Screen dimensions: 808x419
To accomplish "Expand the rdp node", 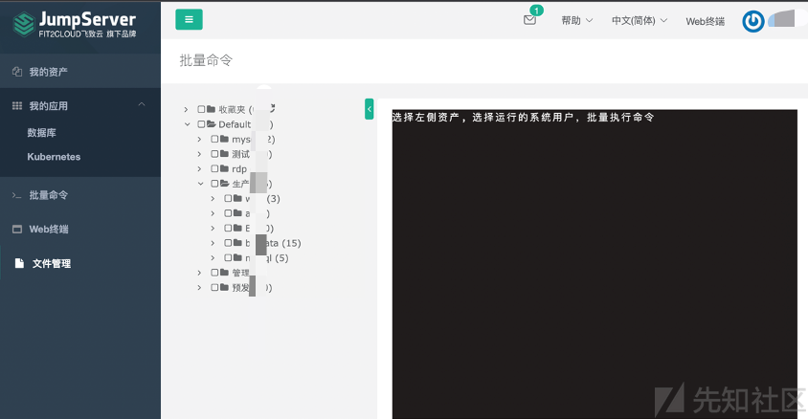I will coord(199,168).
